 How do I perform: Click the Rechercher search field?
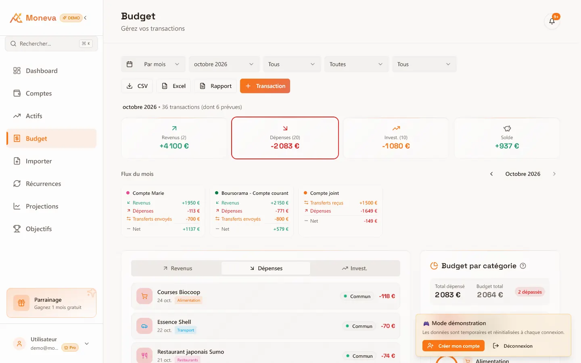tap(52, 44)
